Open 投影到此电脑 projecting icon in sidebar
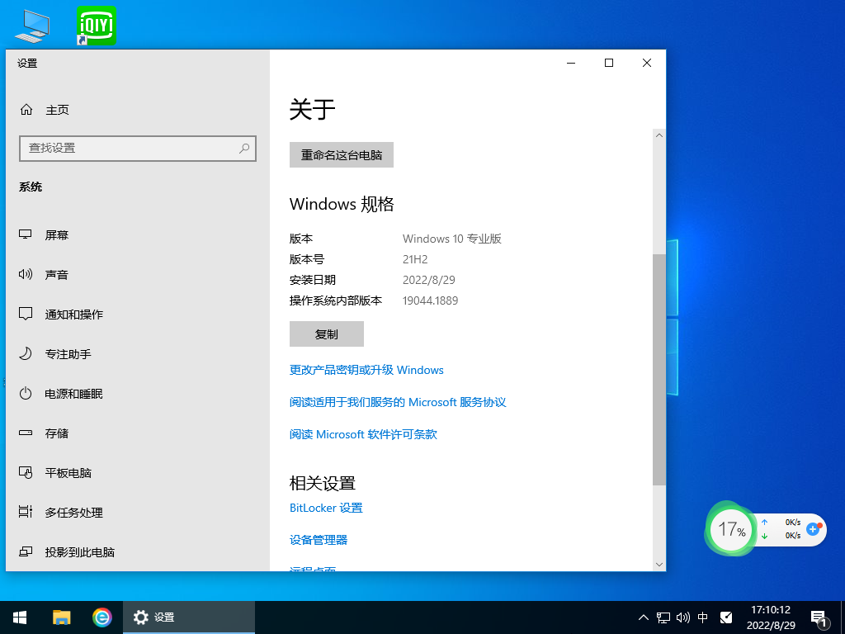Screen dimensions: 845x634 26,552
